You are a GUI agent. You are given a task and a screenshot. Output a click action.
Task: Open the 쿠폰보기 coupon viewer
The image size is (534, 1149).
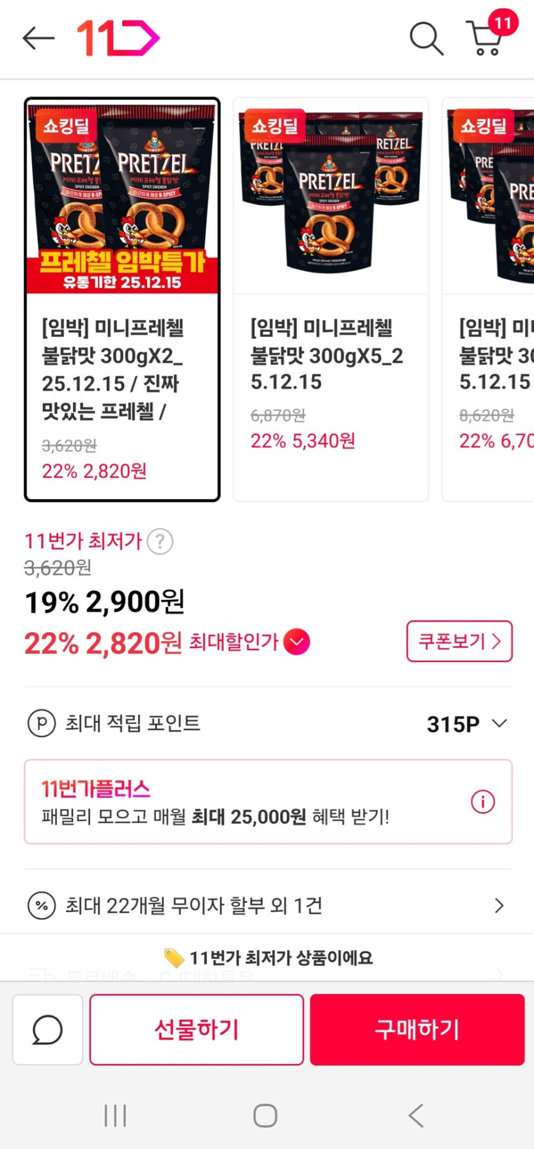click(459, 642)
